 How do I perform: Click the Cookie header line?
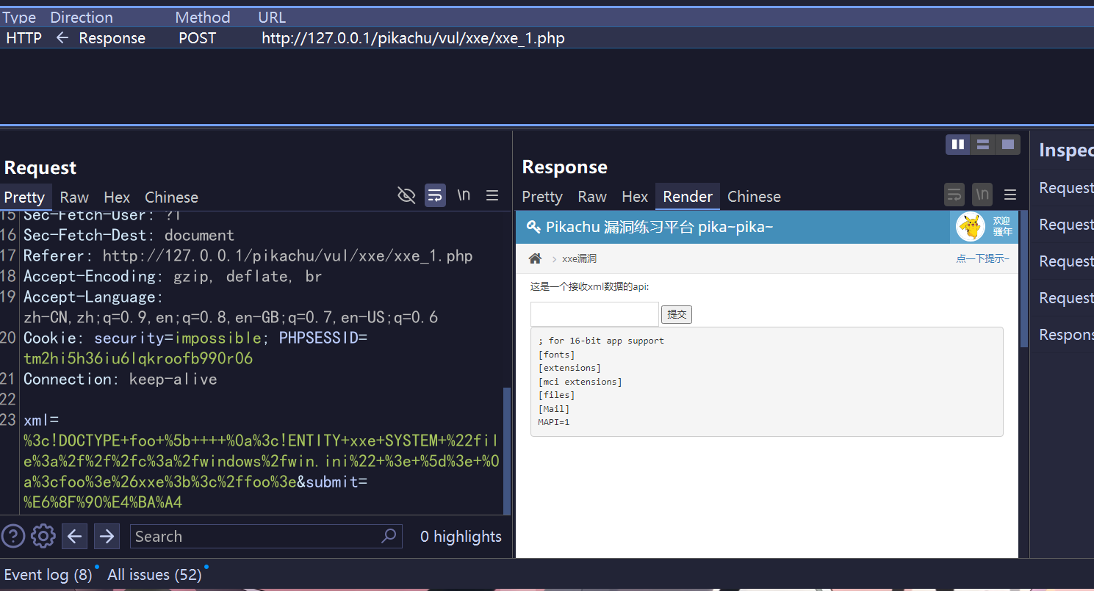point(195,348)
